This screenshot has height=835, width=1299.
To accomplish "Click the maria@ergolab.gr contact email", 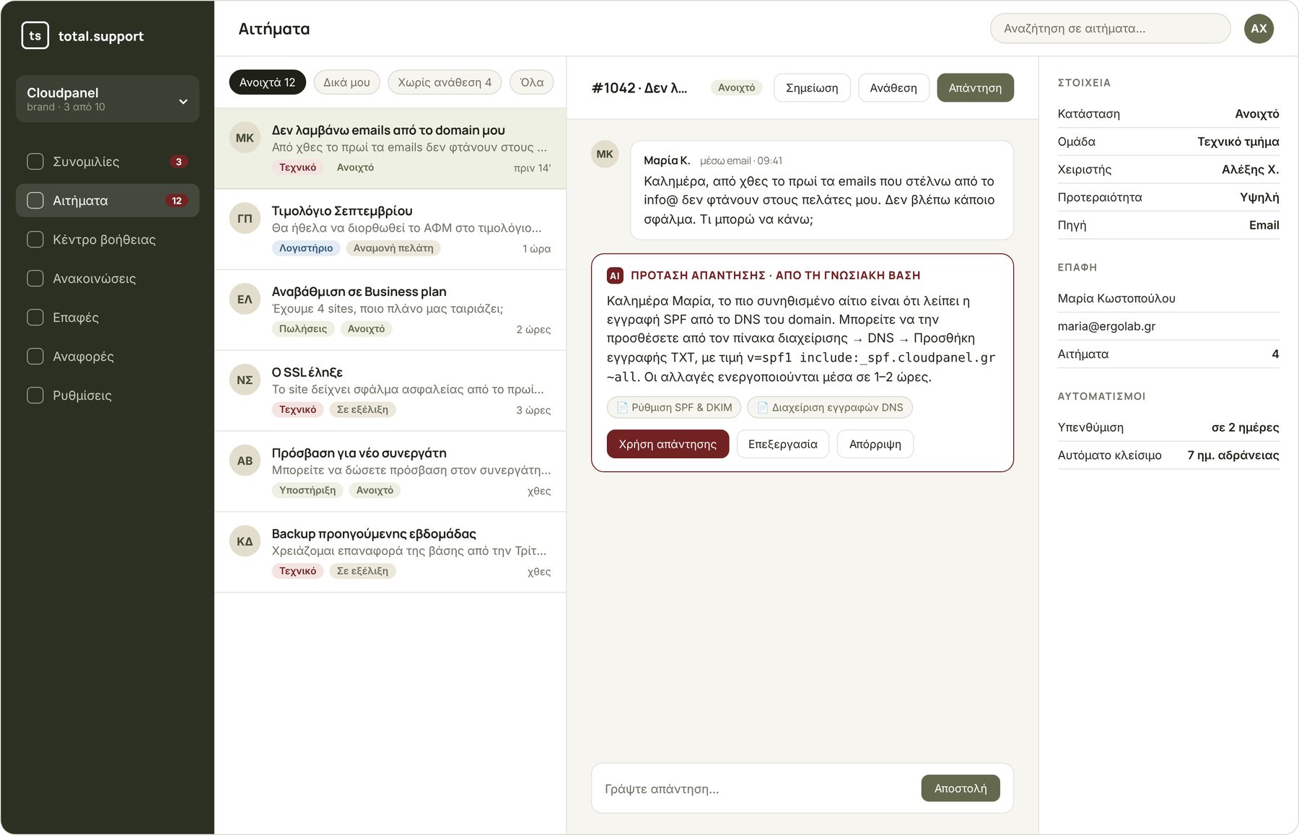I will coord(1106,326).
